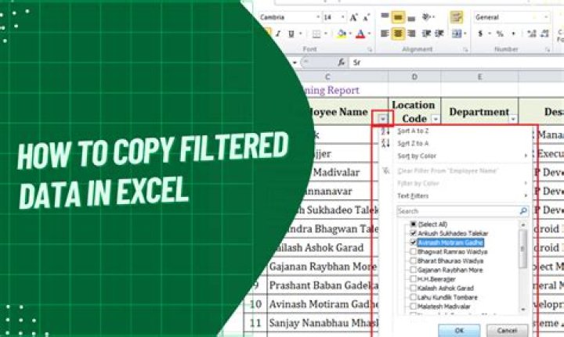Viewport: 564px width, 337px height.
Task: Open the Font dialog launcher
Action: pos(370,49)
